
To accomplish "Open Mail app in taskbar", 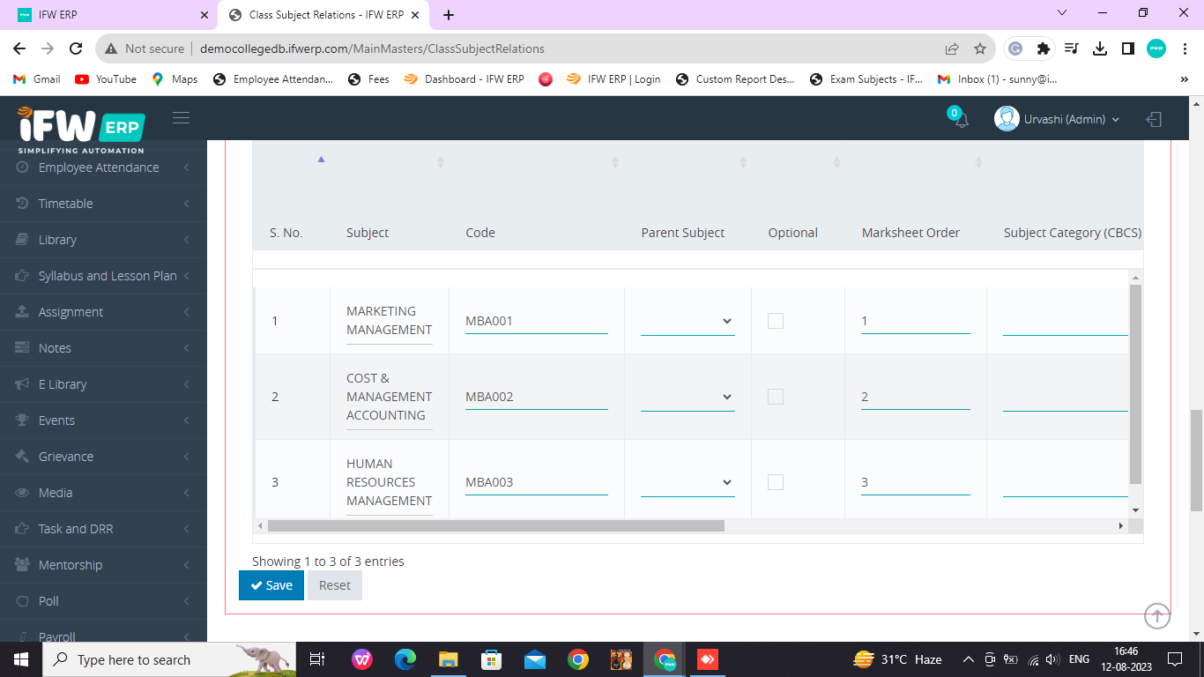I will 535,659.
